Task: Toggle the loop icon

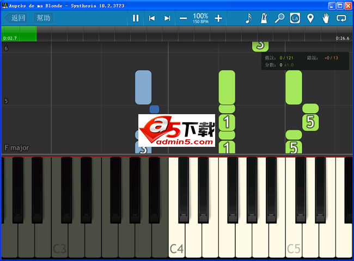Action: [x=341, y=18]
